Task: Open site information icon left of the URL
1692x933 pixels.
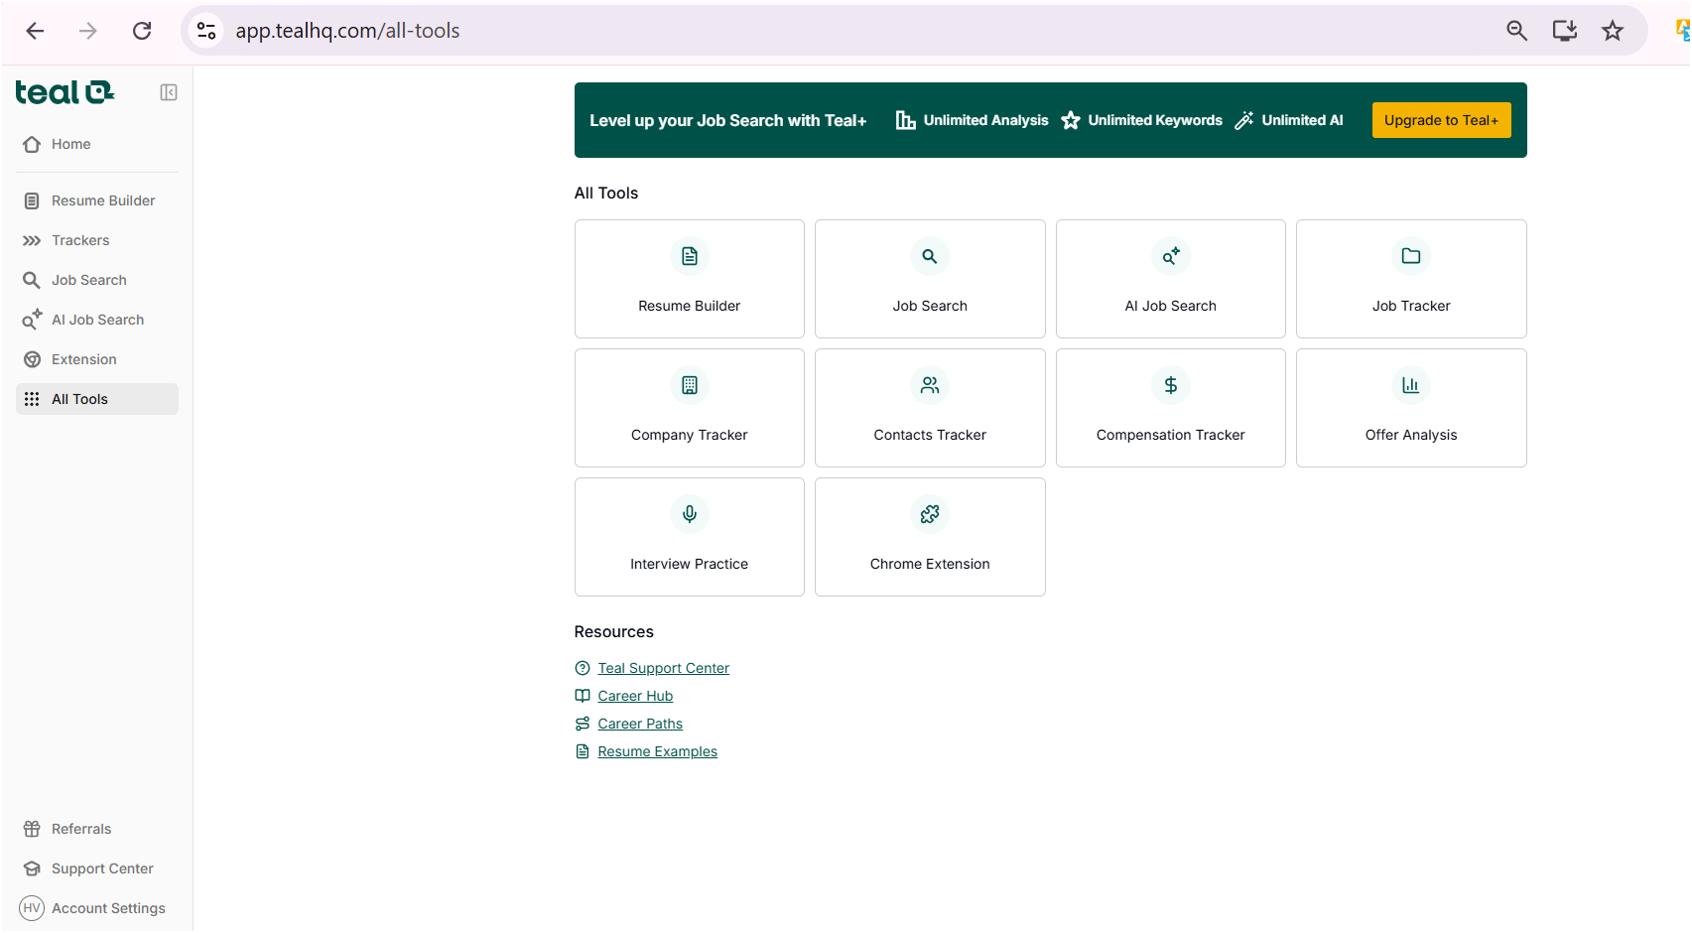Action: point(206,31)
